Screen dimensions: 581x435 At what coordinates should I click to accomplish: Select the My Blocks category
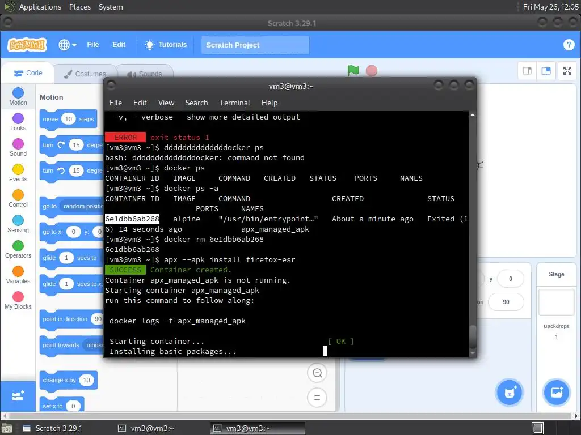coord(18,301)
